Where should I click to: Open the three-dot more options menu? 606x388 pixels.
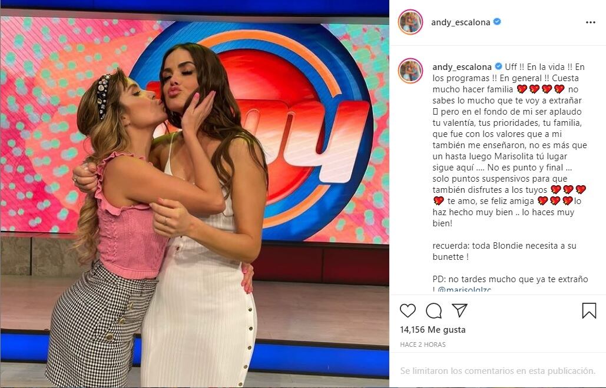[x=591, y=22]
